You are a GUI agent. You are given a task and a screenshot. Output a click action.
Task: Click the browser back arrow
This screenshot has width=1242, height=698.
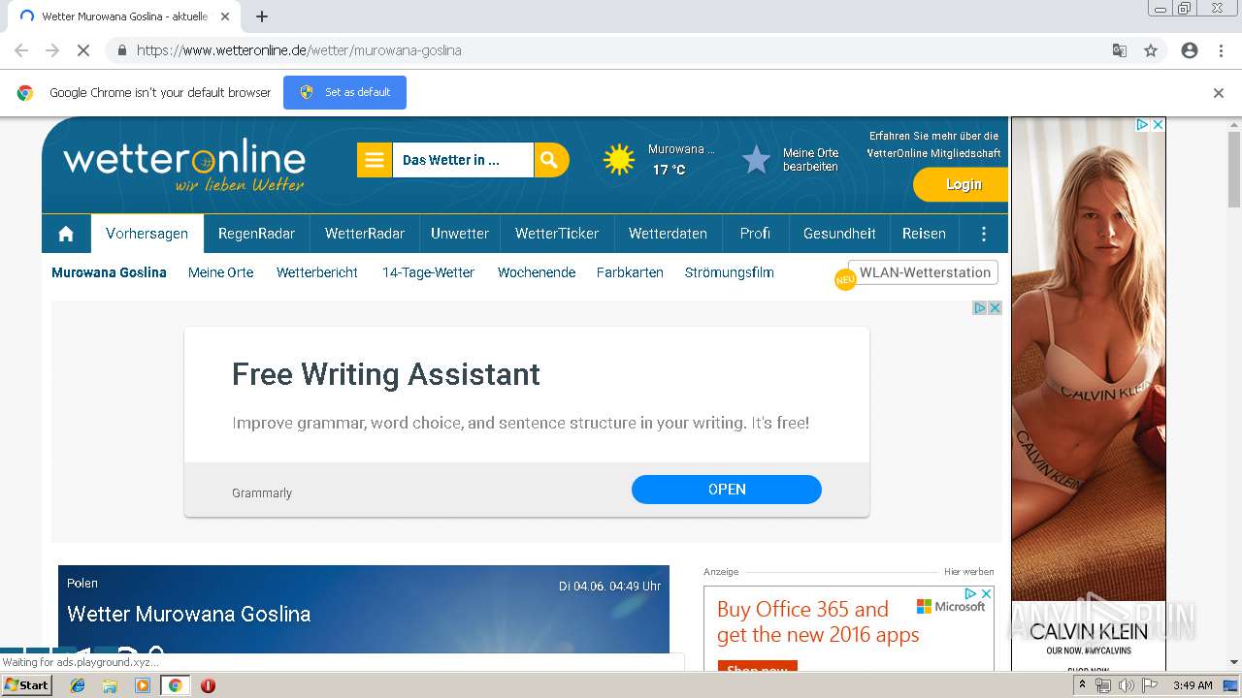point(21,50)
